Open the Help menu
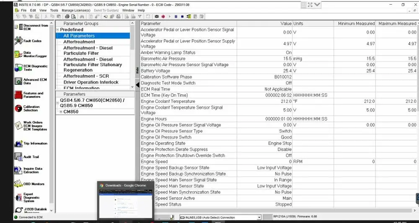The height and width of the screenshot is (223, 419). (141, 10)
